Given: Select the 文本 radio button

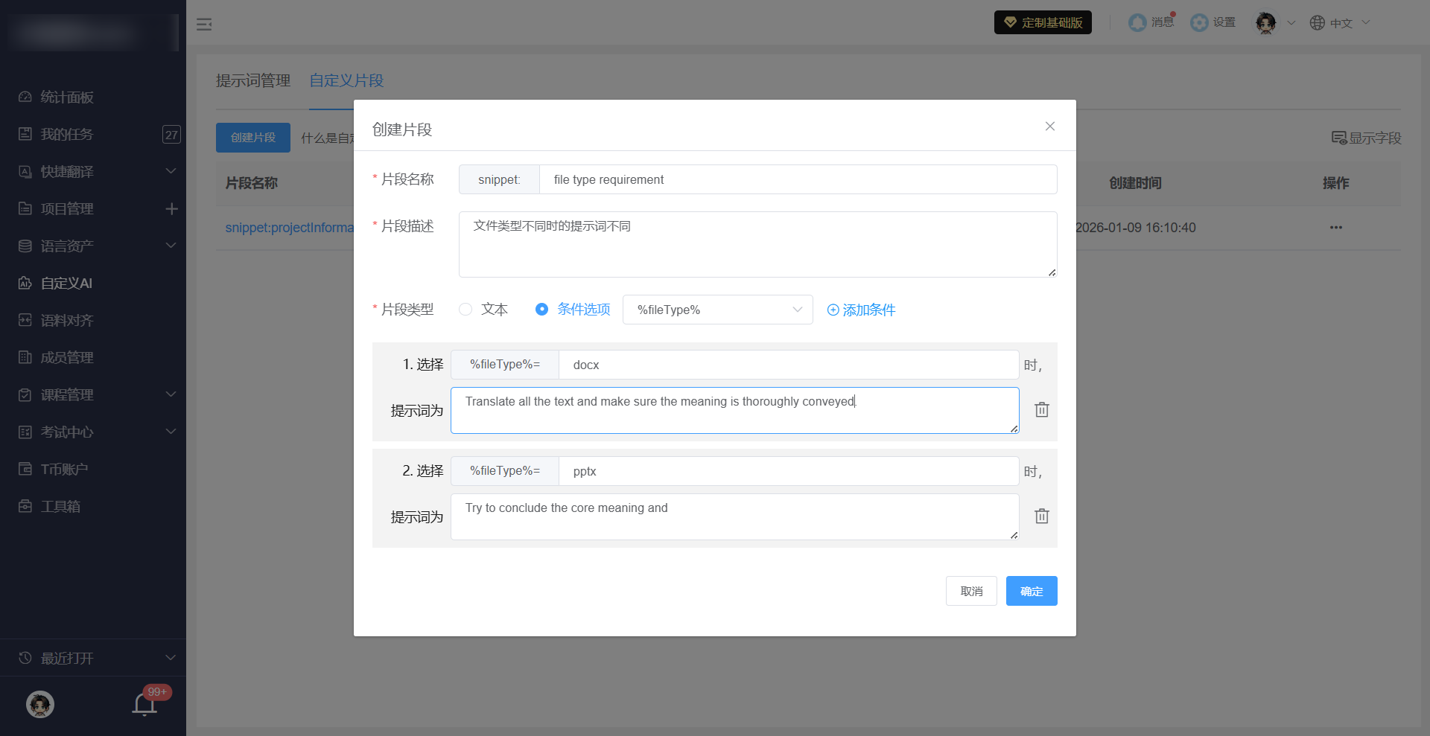Looking at the screenshot, I should 466,310.
